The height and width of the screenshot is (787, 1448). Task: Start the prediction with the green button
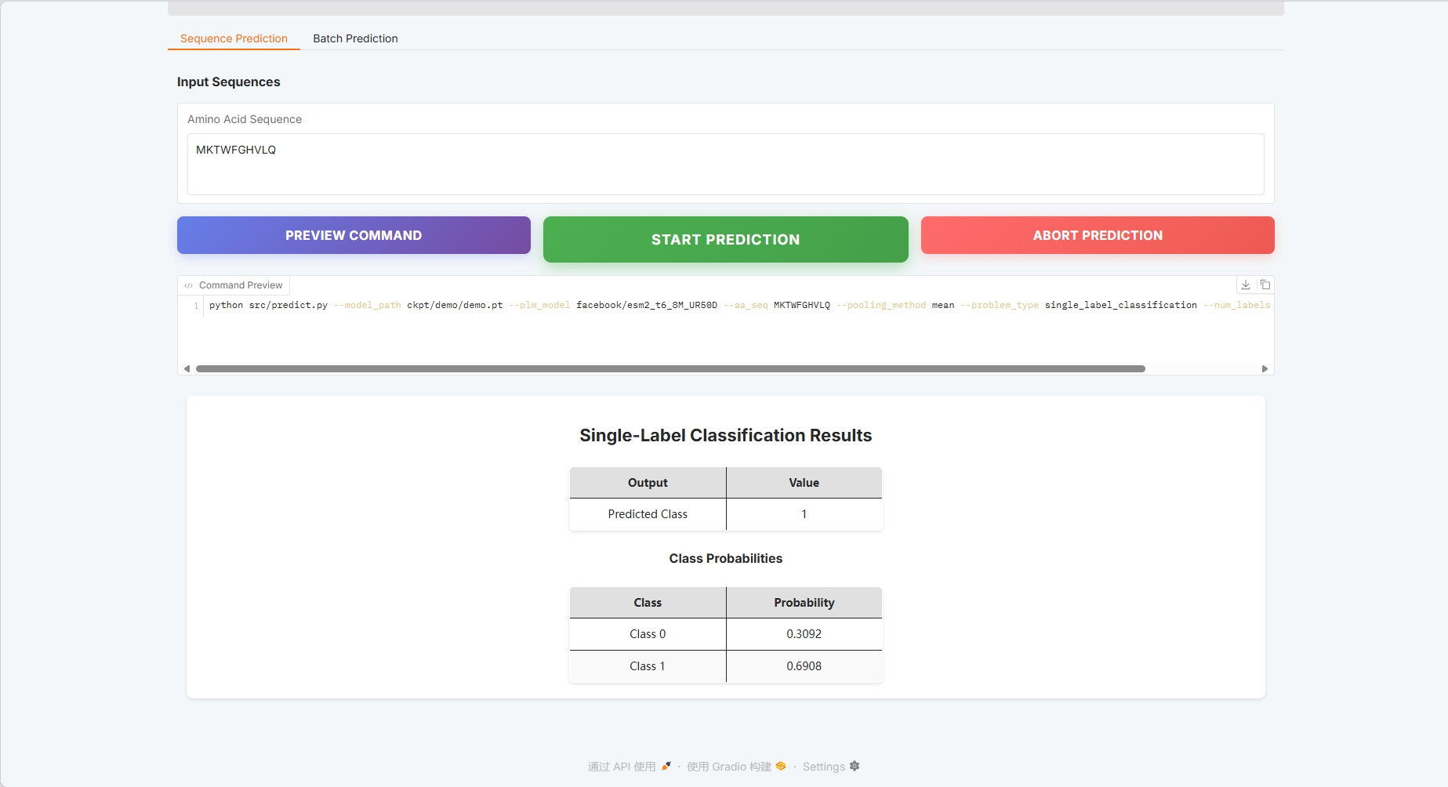725,240
